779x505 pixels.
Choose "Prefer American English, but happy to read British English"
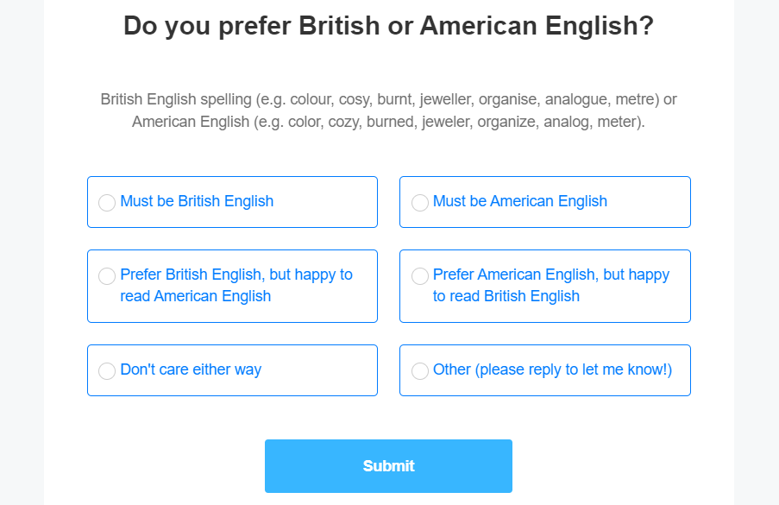click(420, 275)
